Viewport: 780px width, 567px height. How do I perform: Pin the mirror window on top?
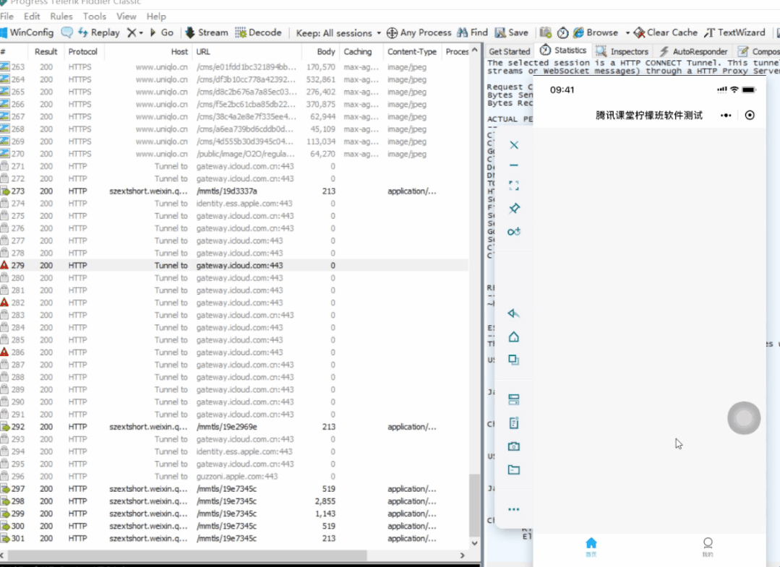point(514,208)
